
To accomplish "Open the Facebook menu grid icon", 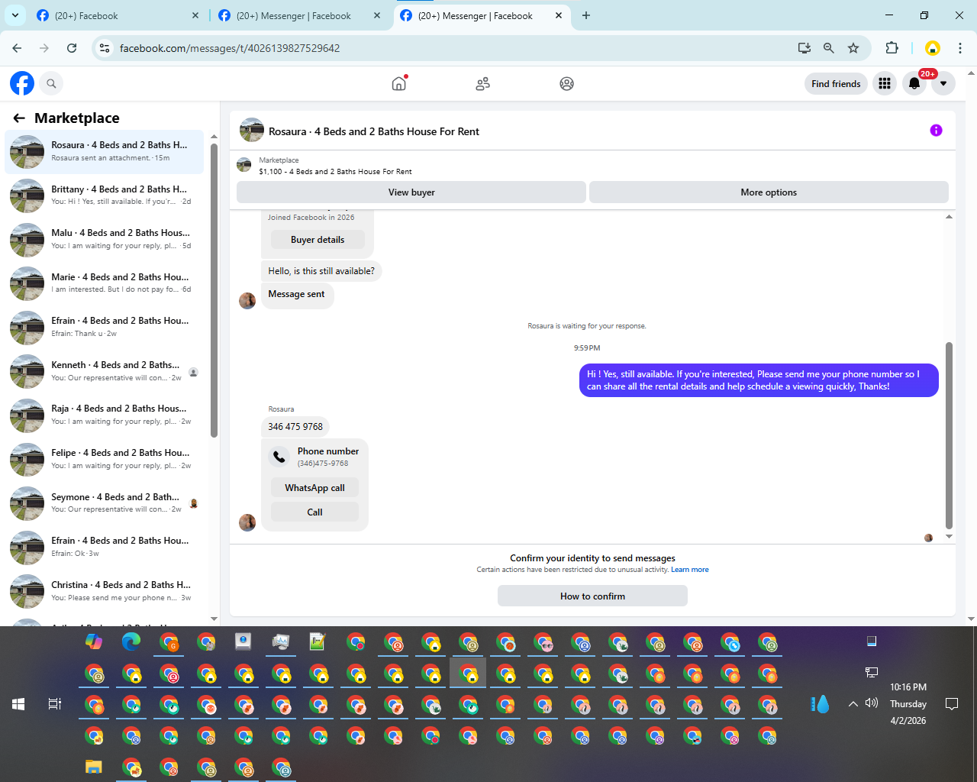I will 885,83.
